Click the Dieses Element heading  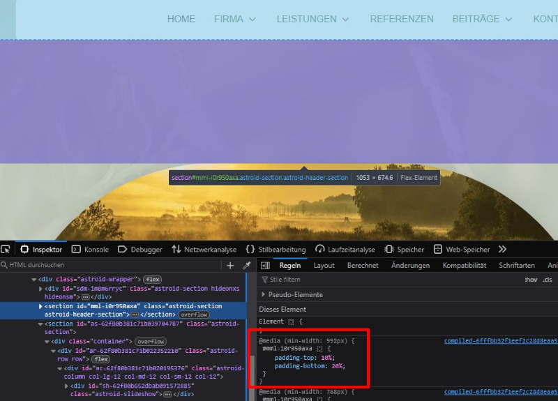(x=282, y=310)
